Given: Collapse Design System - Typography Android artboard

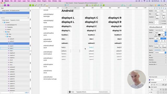Looking at the screenshot, I should pyautogui.click(x=1, y=20).
